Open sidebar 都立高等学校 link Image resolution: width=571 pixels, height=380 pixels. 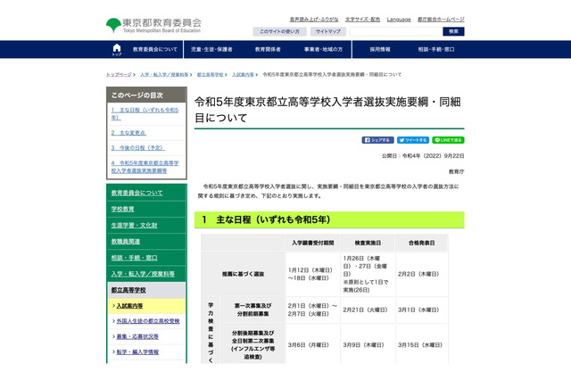[128, 290]
